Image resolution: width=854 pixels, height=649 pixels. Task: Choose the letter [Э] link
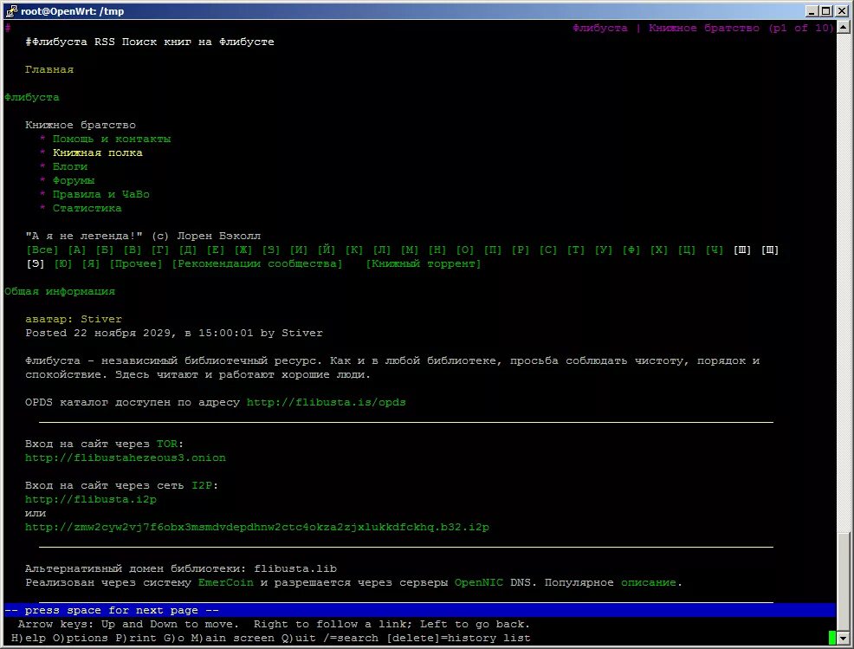pos(36,263)
